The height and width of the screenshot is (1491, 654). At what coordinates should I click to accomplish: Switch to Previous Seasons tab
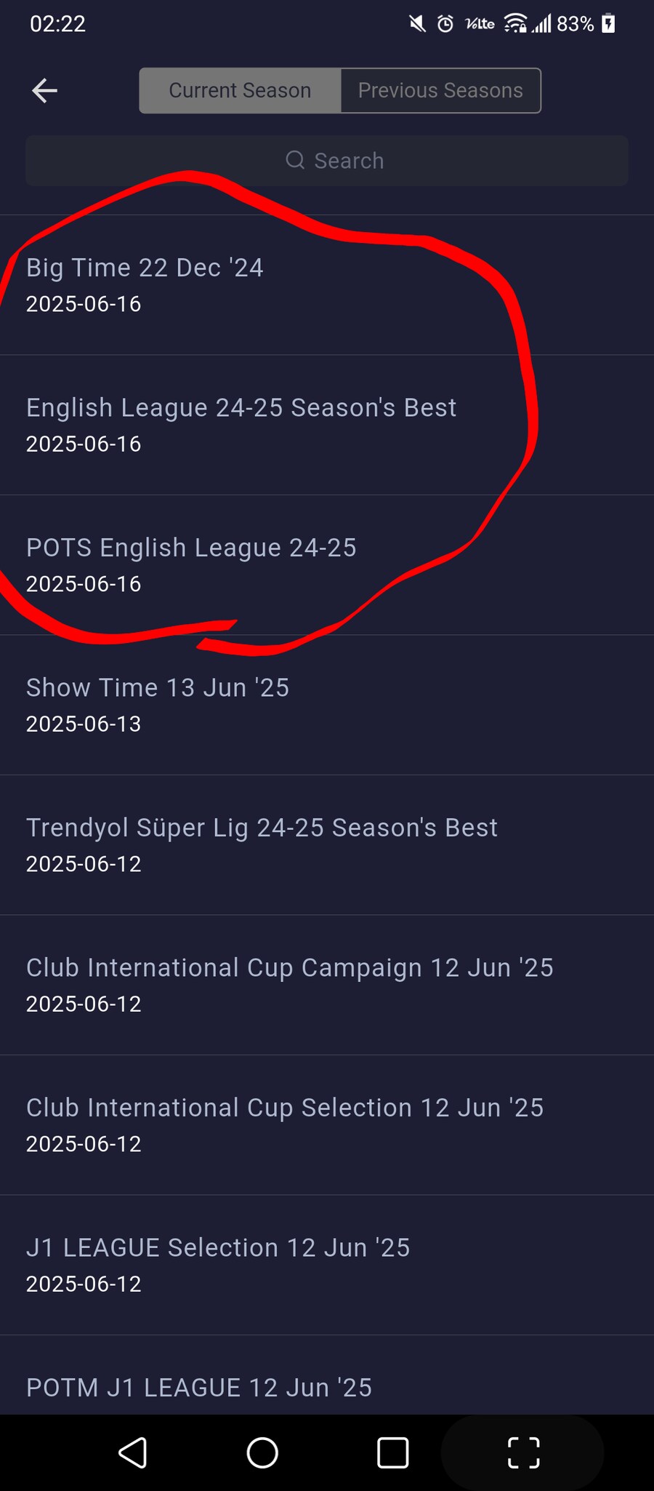tap(440, 90)
